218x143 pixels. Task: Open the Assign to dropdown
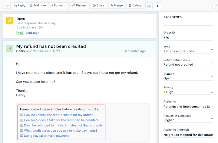(188, 107)
